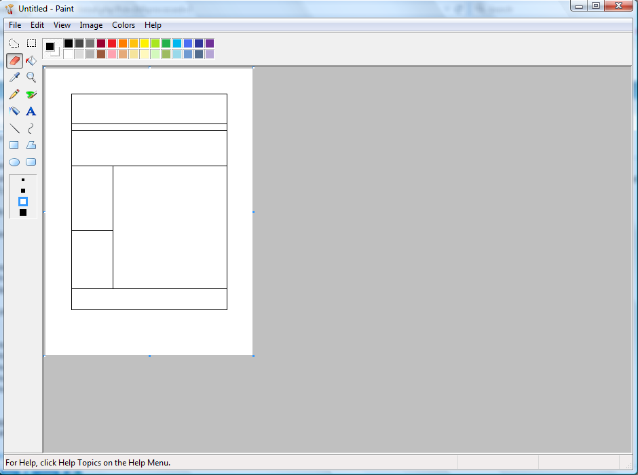Select the Curve drawing tool

coord(31,128)
